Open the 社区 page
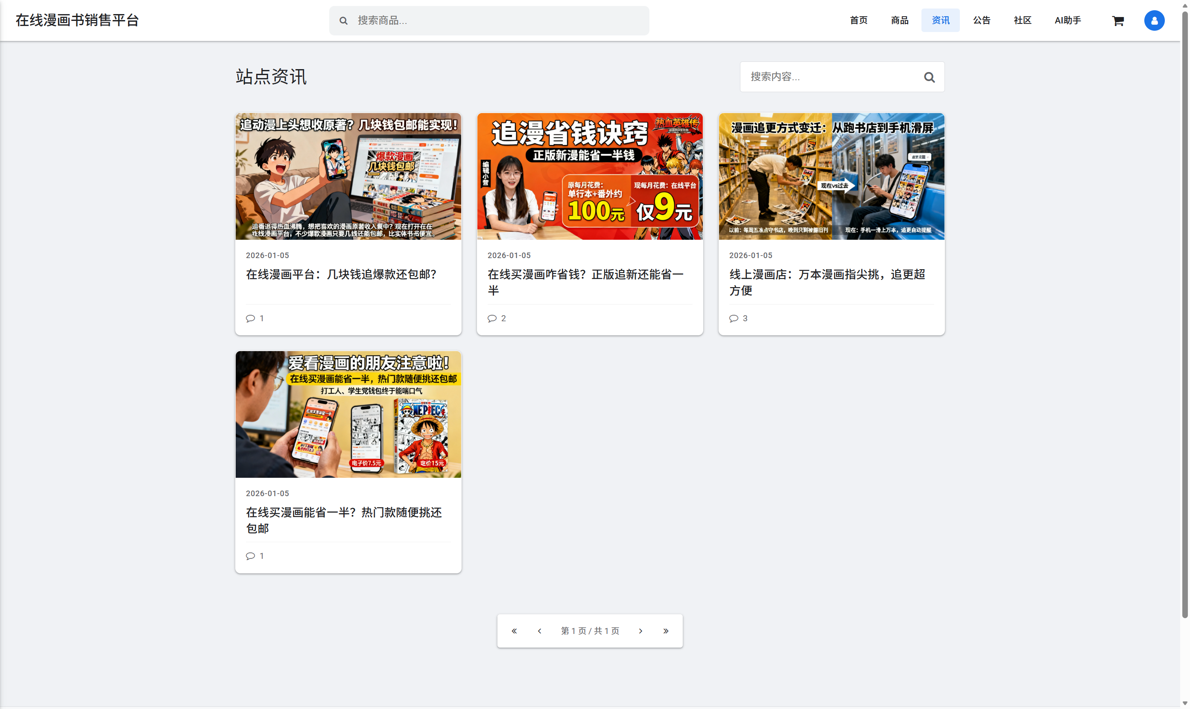This screenshot has height=709, width=1190. click(x=1022, y=20)
